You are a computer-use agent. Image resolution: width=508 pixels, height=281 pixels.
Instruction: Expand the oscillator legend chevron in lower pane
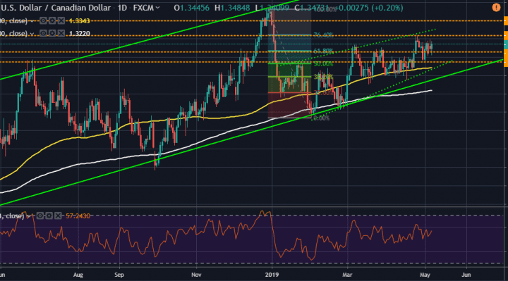(x=28, y=216)
